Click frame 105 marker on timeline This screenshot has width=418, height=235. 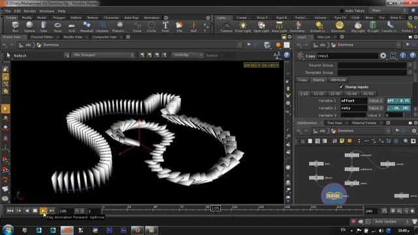(215, 208)
